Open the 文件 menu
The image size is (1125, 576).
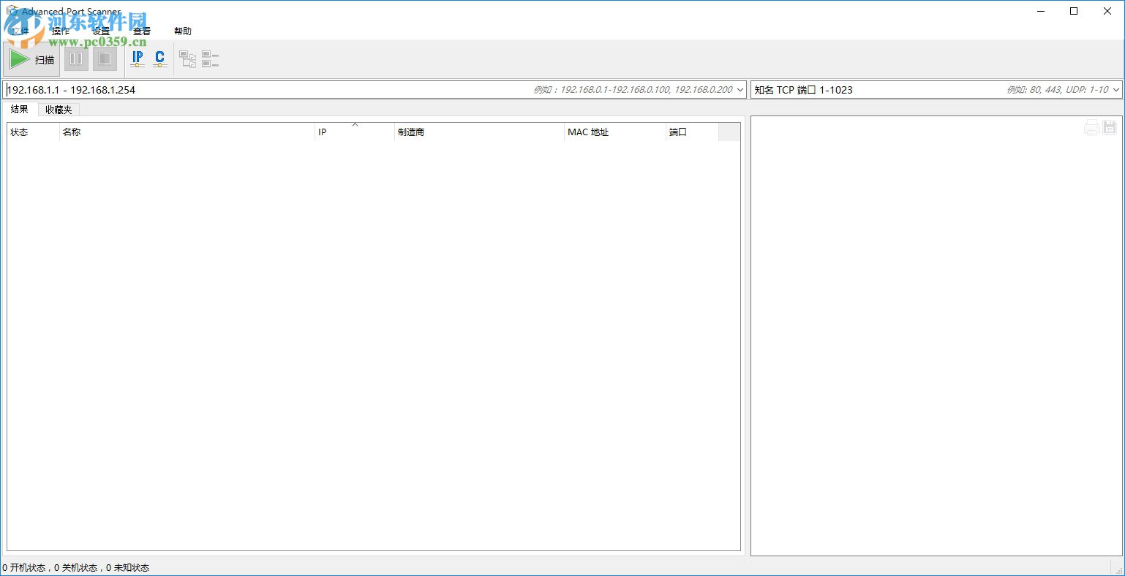pyautogui.click(x=21, y=31)
